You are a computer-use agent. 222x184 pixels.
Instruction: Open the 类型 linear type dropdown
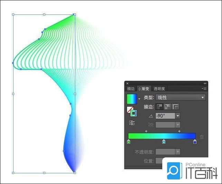pyautogui.click(x=181, y=97)
